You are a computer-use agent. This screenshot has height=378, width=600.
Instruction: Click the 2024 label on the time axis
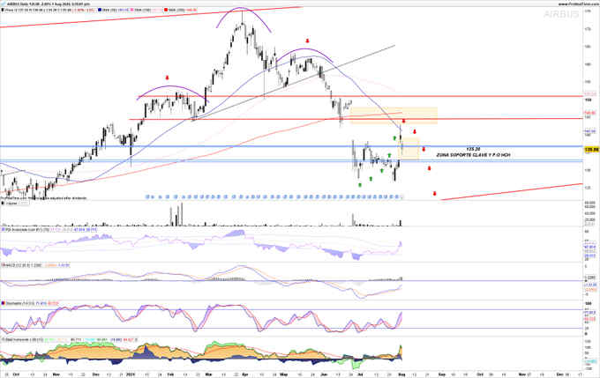pyautogui.click(x=131, y=374)
